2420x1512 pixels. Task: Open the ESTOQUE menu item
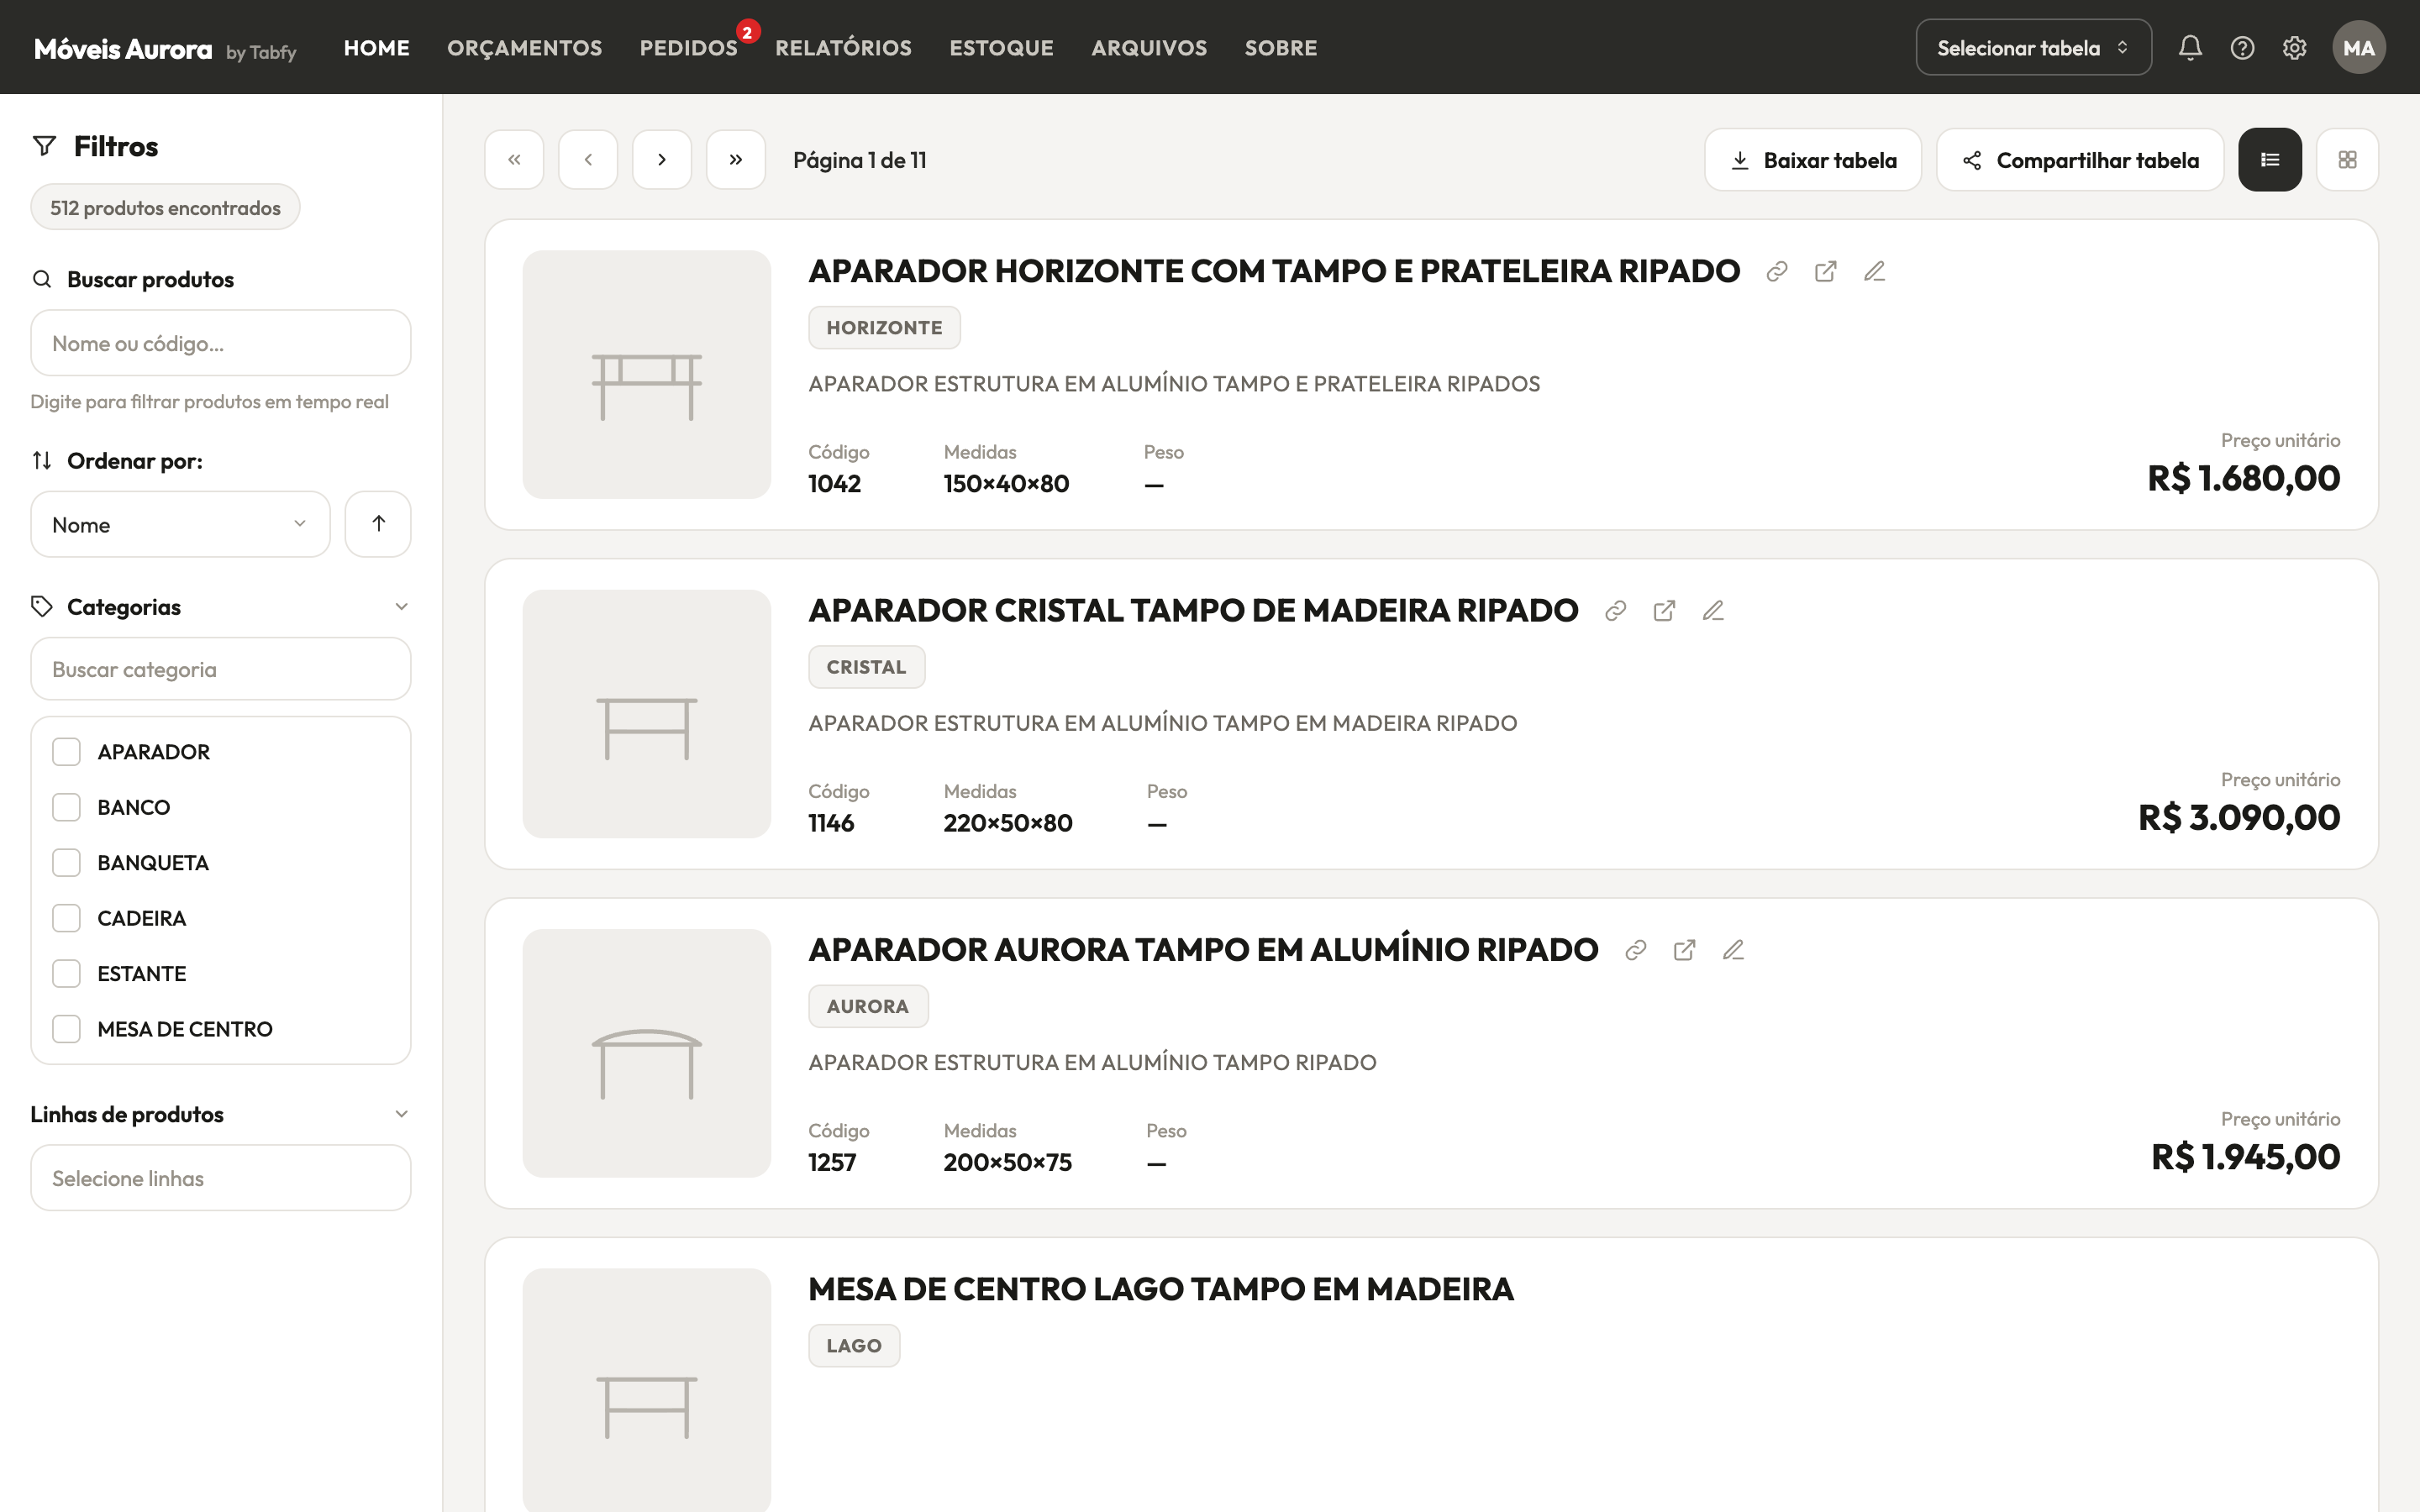point(1001,48)
